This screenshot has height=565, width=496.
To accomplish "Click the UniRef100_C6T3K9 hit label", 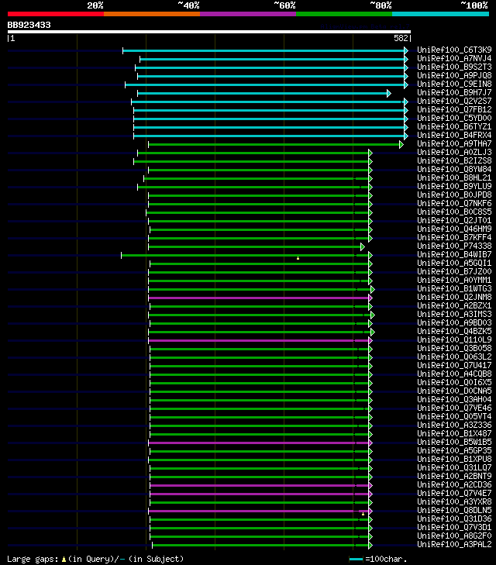I will pos(454,50).
